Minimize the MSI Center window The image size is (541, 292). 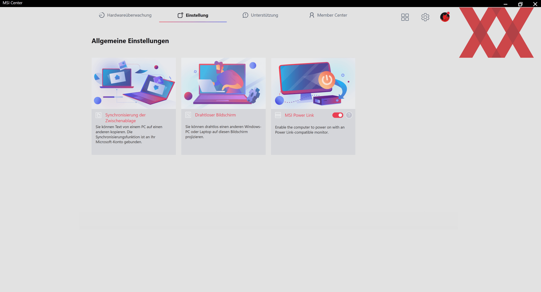(505, 4)
